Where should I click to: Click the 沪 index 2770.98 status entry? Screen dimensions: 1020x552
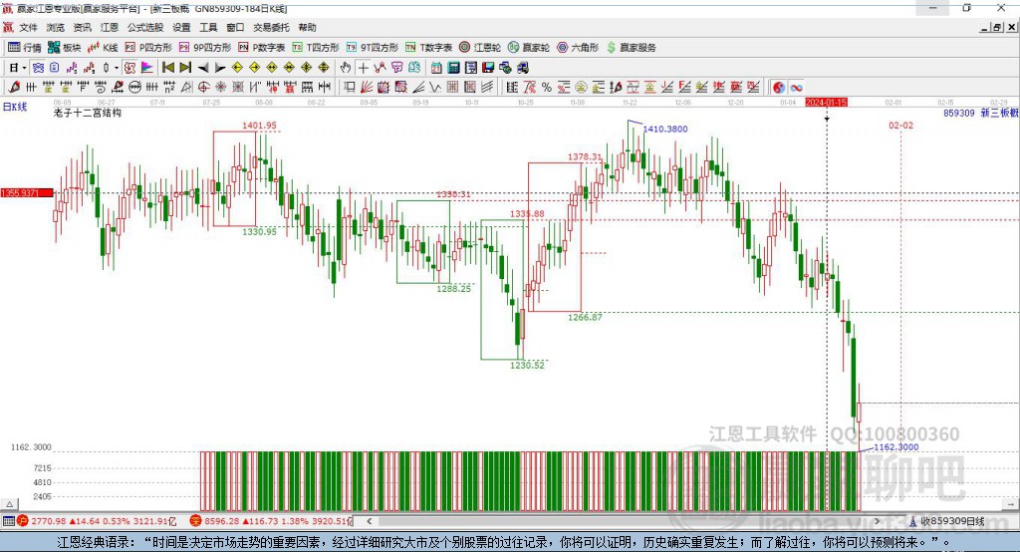97,521
